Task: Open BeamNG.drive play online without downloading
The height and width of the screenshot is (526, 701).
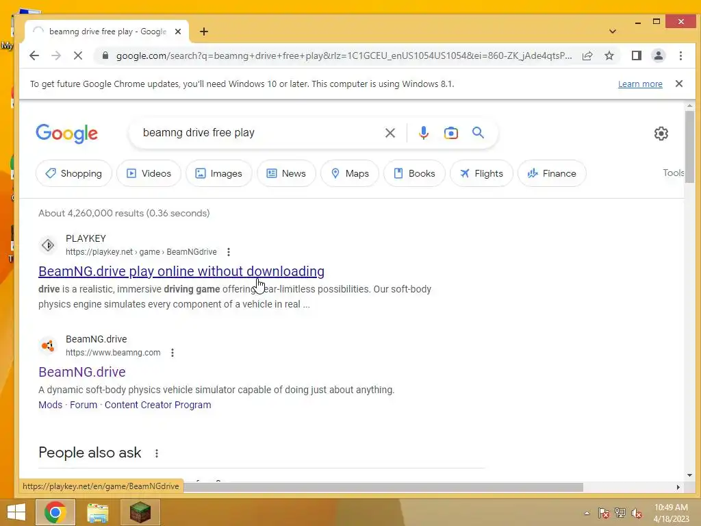Action: 181,271
